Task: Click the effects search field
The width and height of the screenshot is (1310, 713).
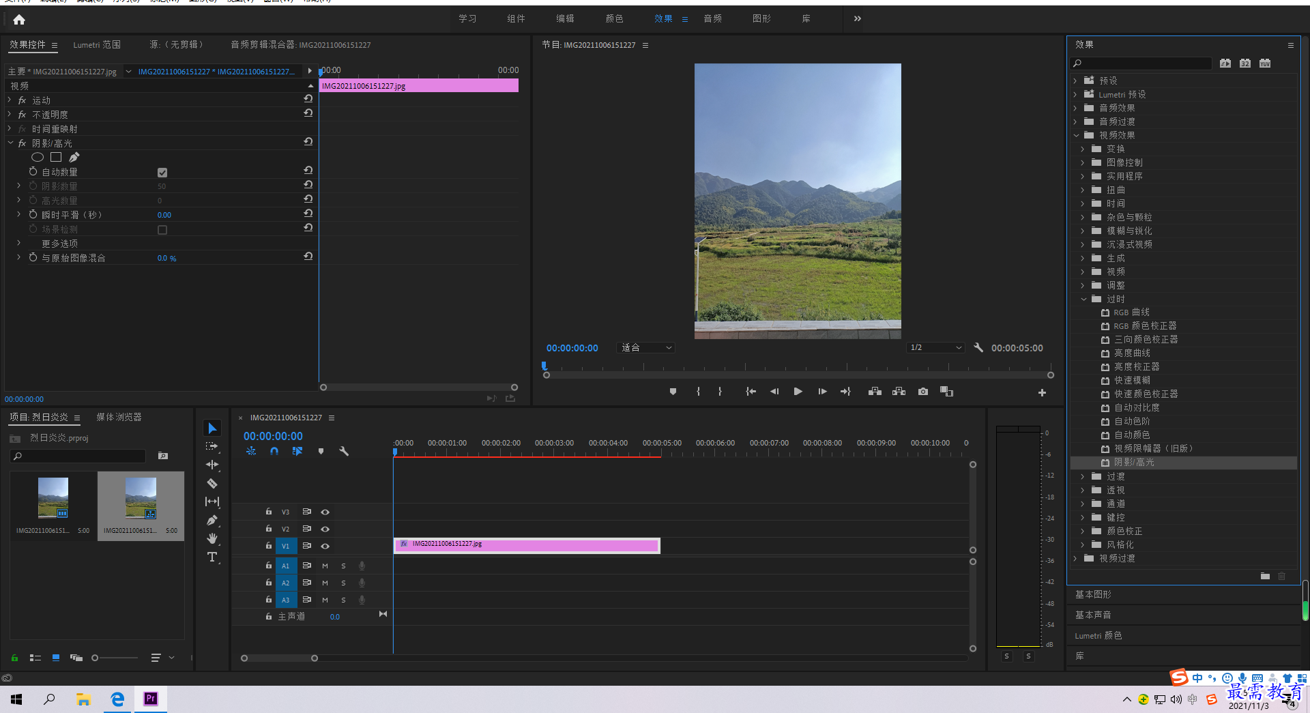Action: point(1141,63)
